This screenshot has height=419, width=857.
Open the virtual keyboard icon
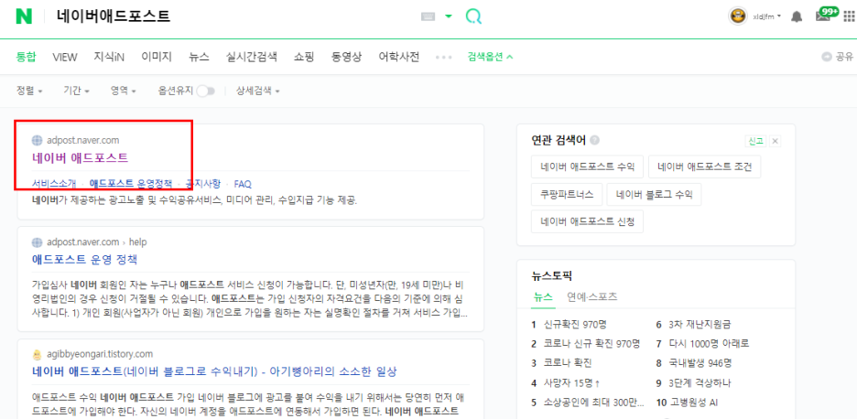click(429, 16)
